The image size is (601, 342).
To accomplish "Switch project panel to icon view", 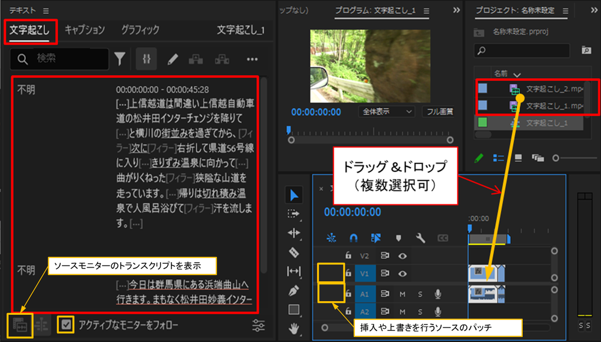I will point(518,158).
